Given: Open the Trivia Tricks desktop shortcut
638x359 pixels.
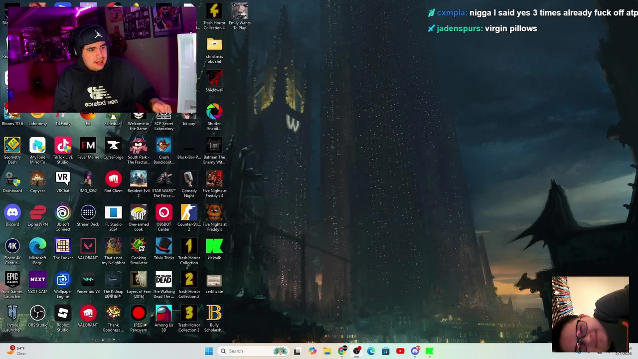Looking at the screenshot, I should tap(163, 249).
